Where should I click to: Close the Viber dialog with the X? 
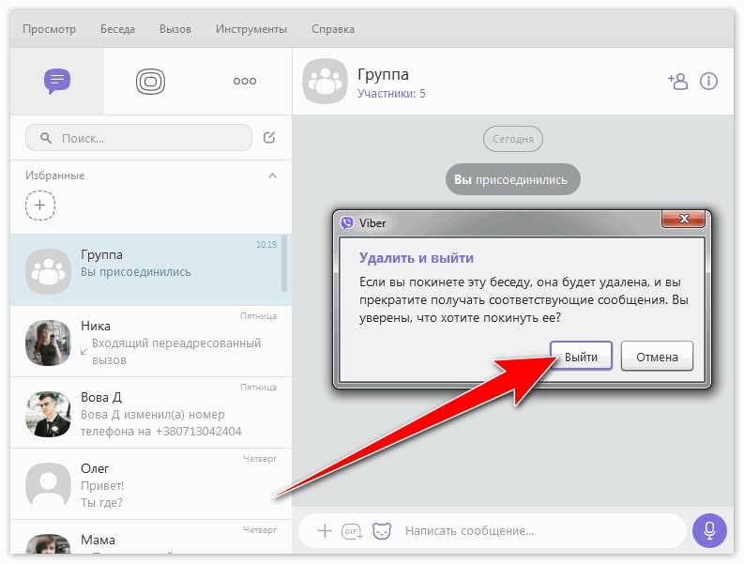[x=683, y=219]
